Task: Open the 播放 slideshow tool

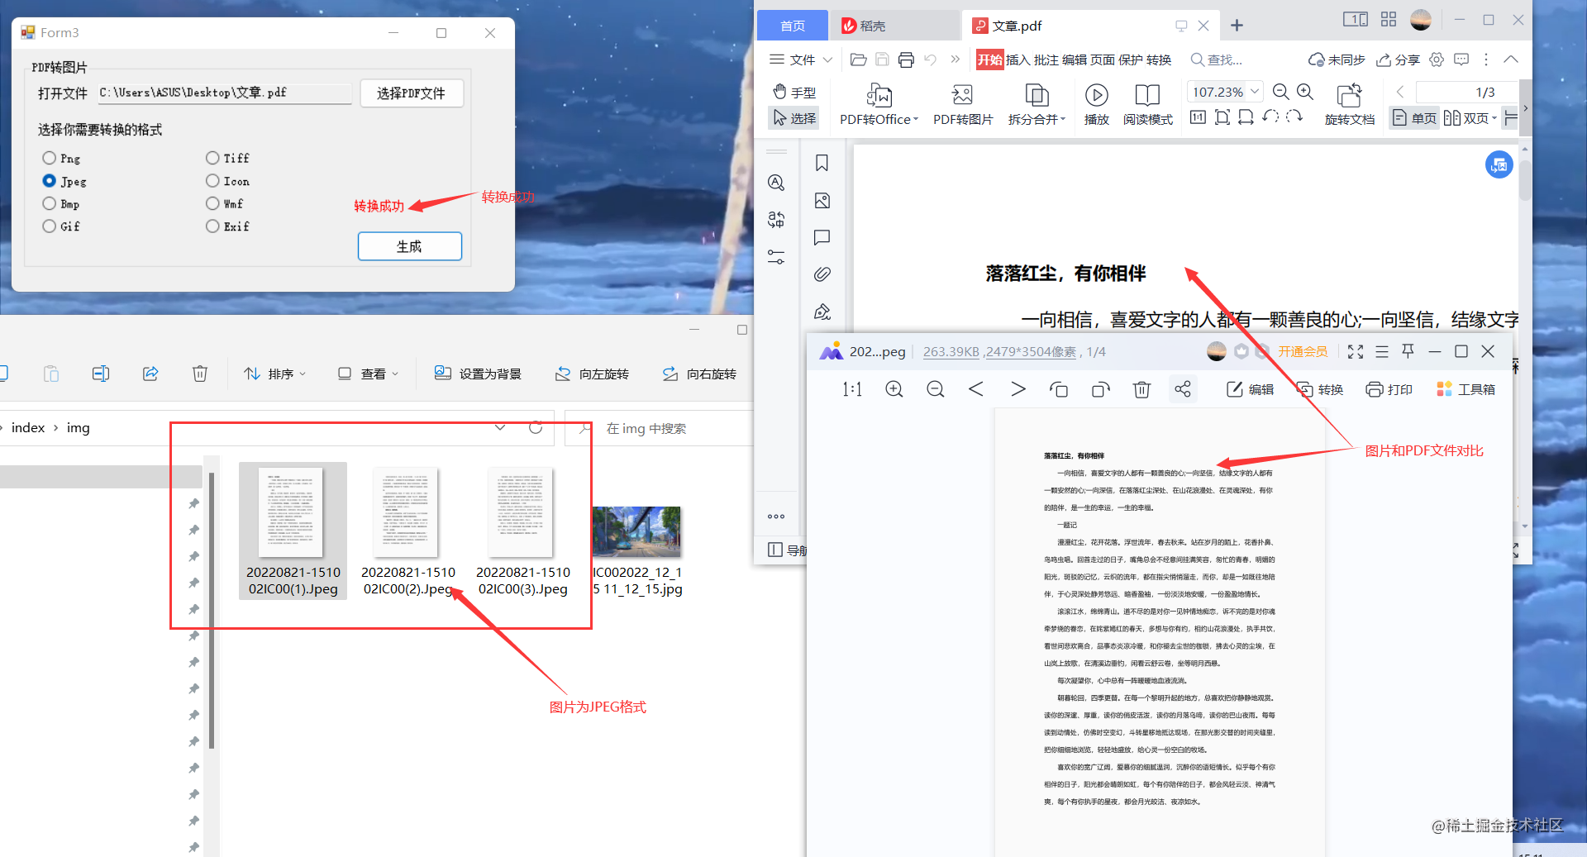Action: click(x=1096, y=104)
